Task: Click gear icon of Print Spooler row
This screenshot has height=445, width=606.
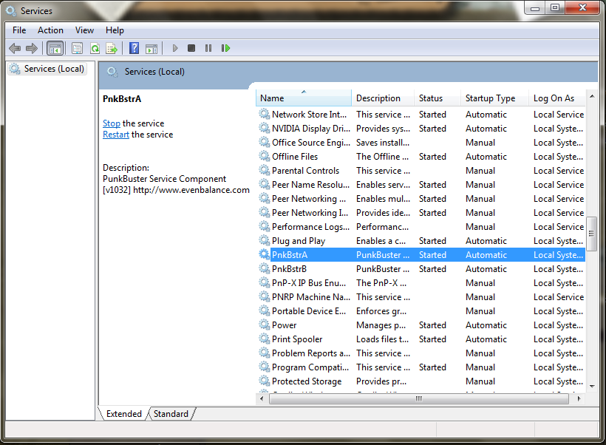Action: [x=265, y=339]
